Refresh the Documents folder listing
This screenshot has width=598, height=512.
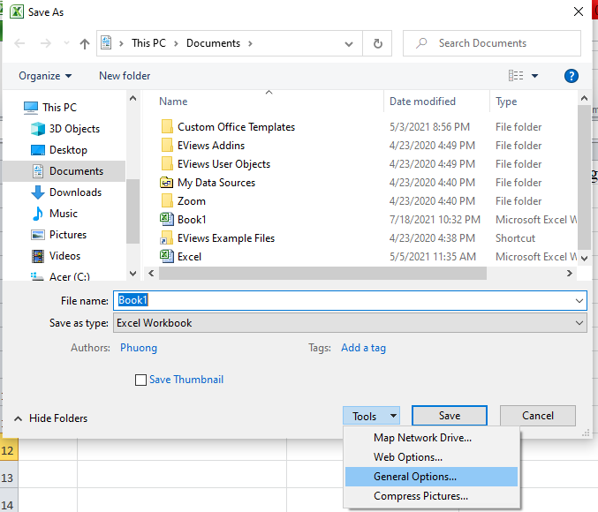(x=377, y=43)
